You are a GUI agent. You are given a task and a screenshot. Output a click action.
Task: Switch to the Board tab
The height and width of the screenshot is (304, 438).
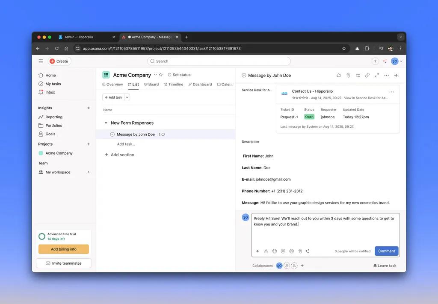tap(151, 85)
